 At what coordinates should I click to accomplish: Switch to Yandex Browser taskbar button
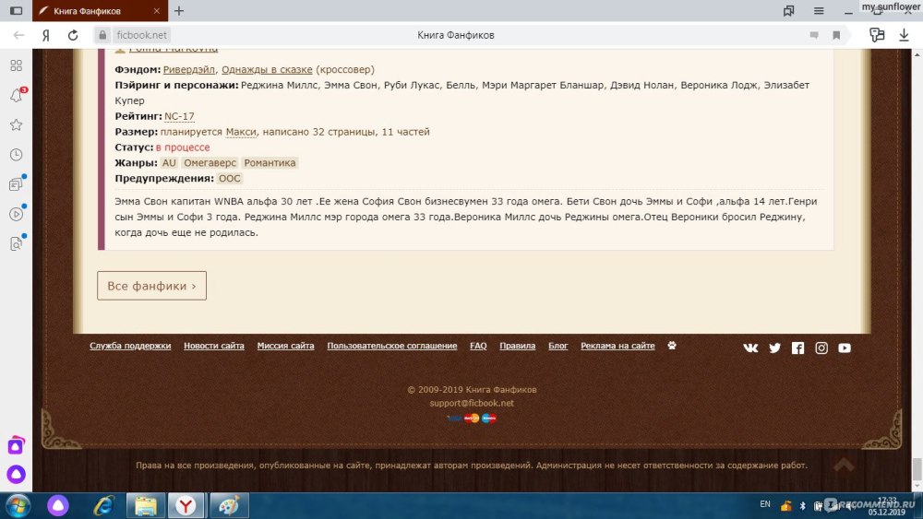coord(186,505)
